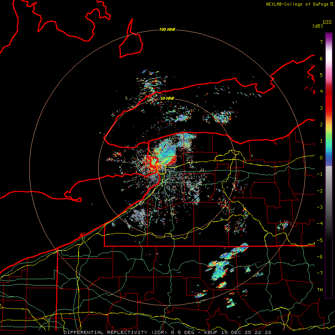The width and height of the screenshot is (335, 335).
Task: Click the -5 value on the color scale
Action: click(320, 240)
